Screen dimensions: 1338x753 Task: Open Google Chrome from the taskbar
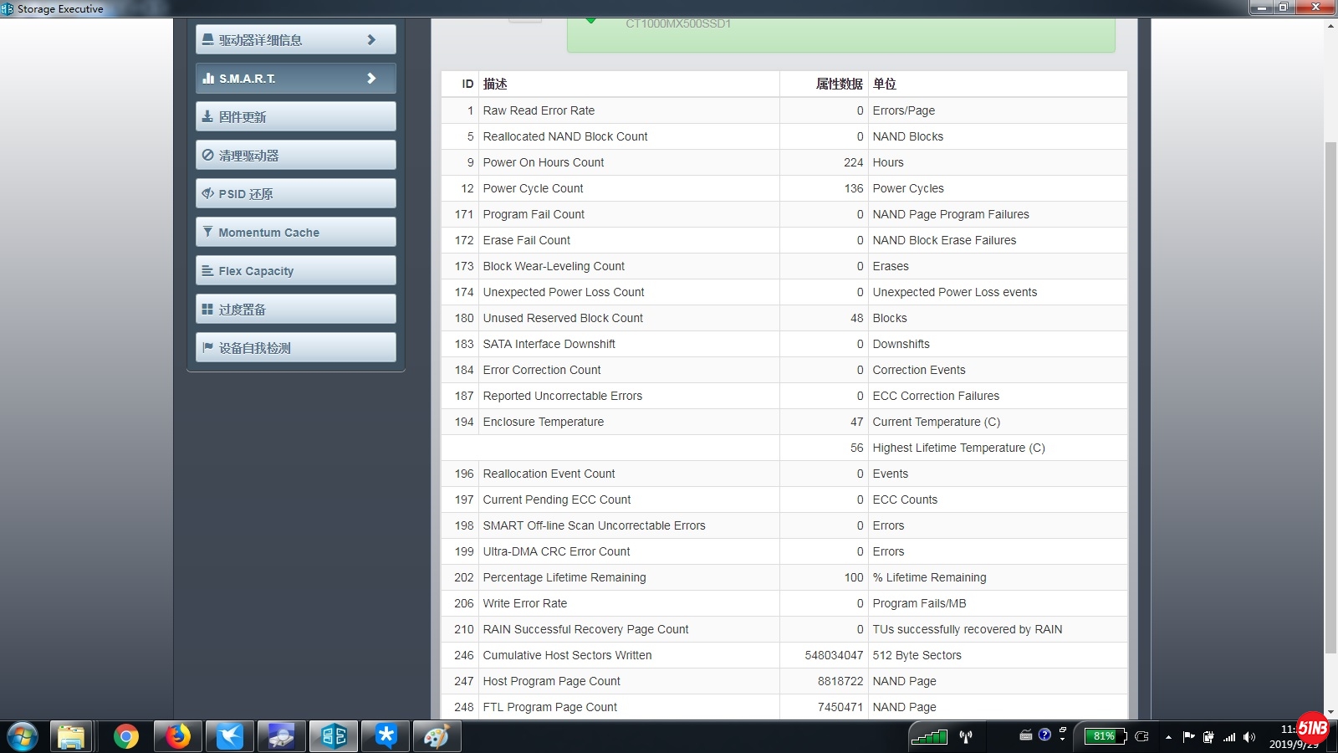pos(126,736)
